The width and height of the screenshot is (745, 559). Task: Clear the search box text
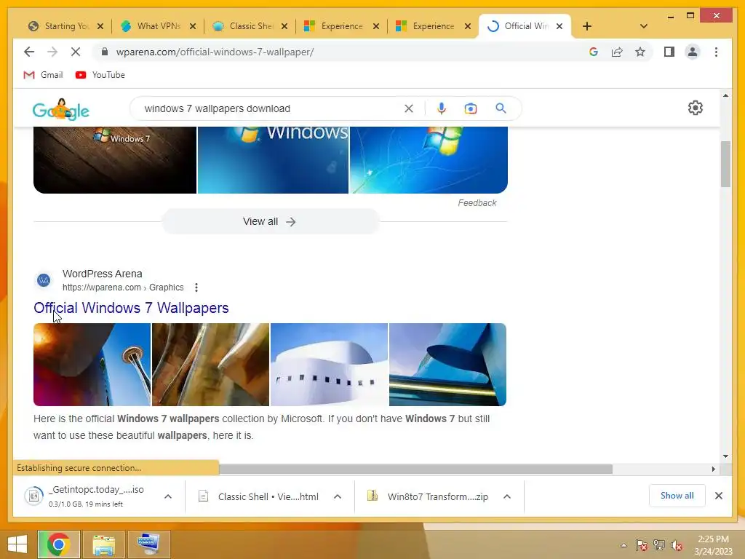point(409,108)
